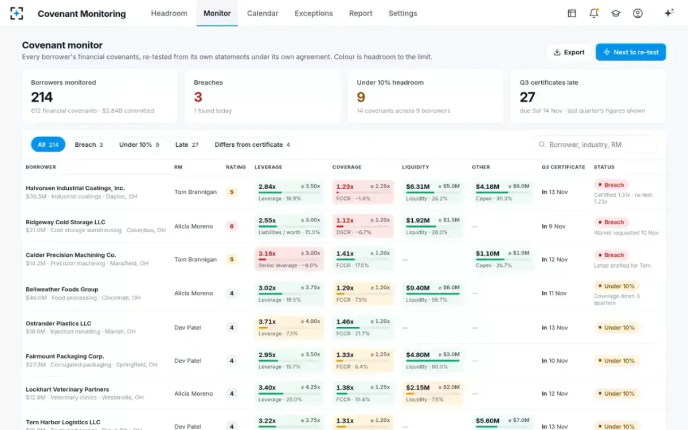Click the search magnifier icon

point(542,144)
